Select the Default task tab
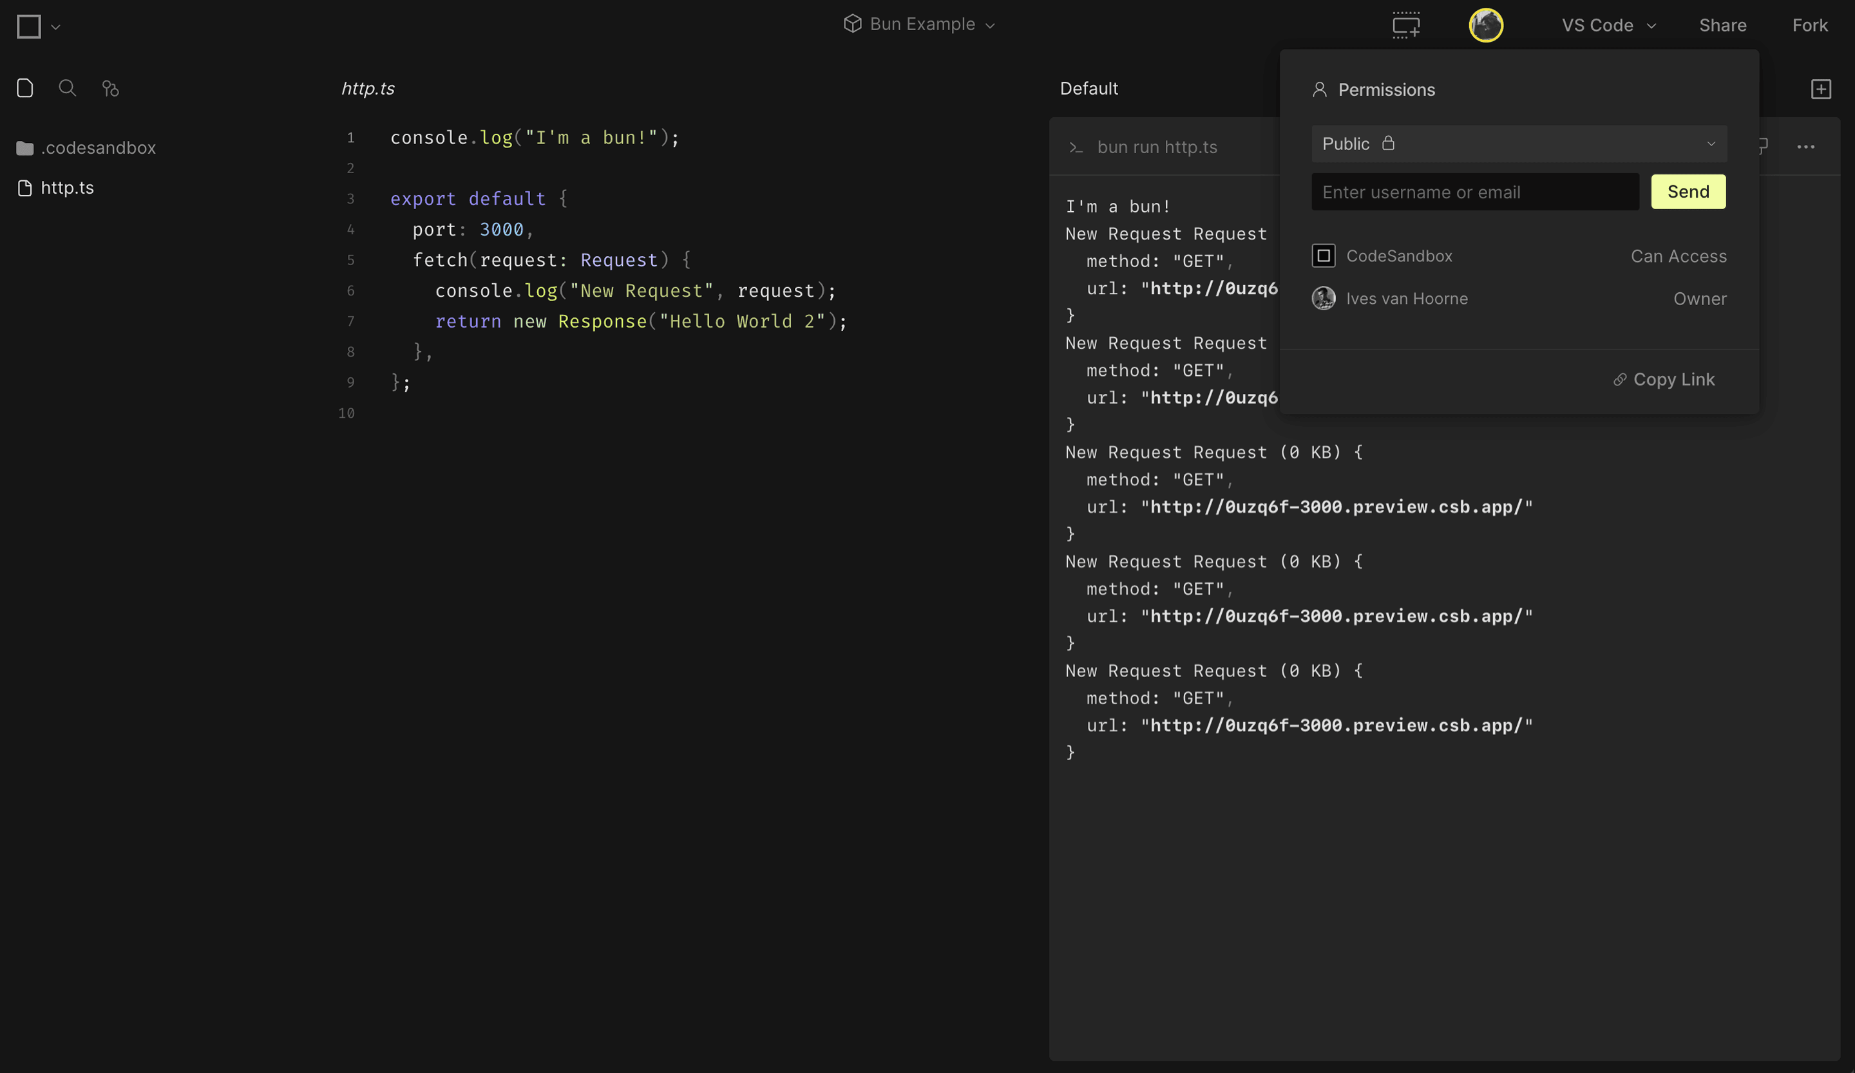1855x1073 pixels. tap(1089, 88)
